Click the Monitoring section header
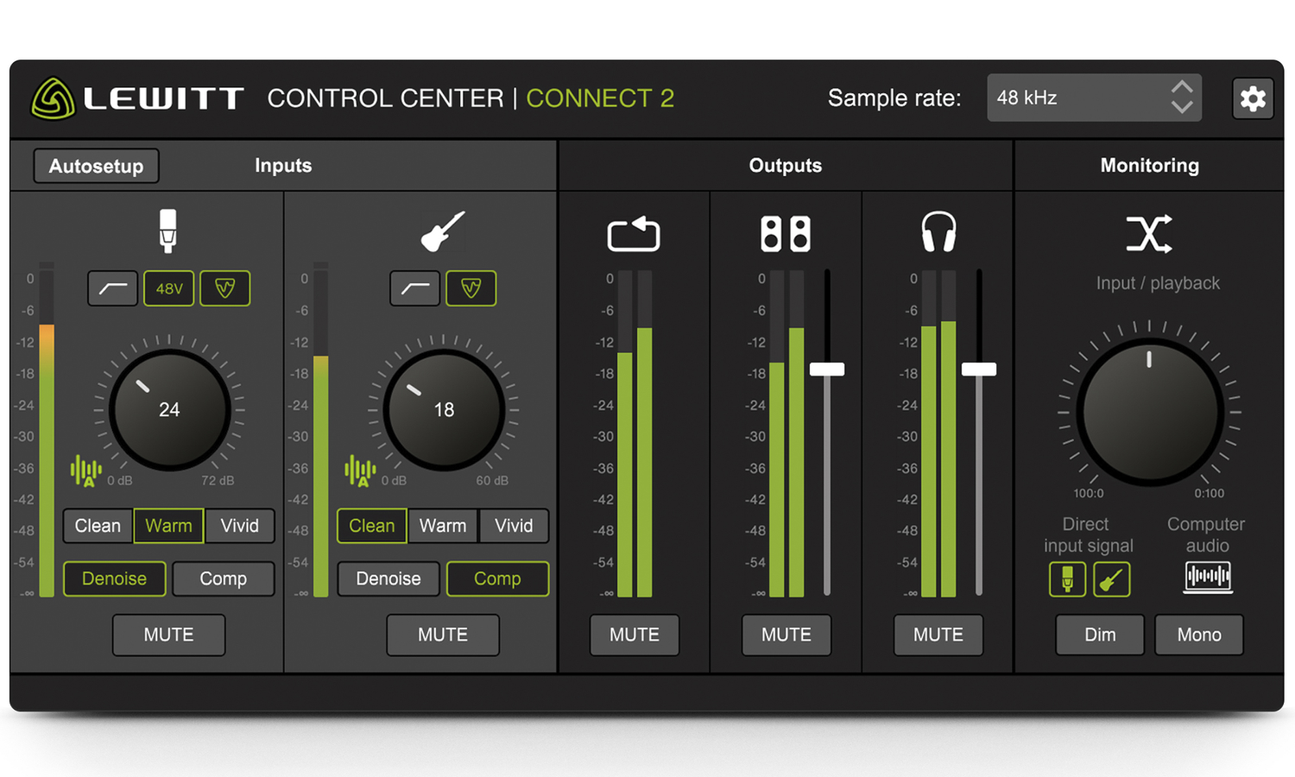1295x777 pixels. coord(1149,166)
